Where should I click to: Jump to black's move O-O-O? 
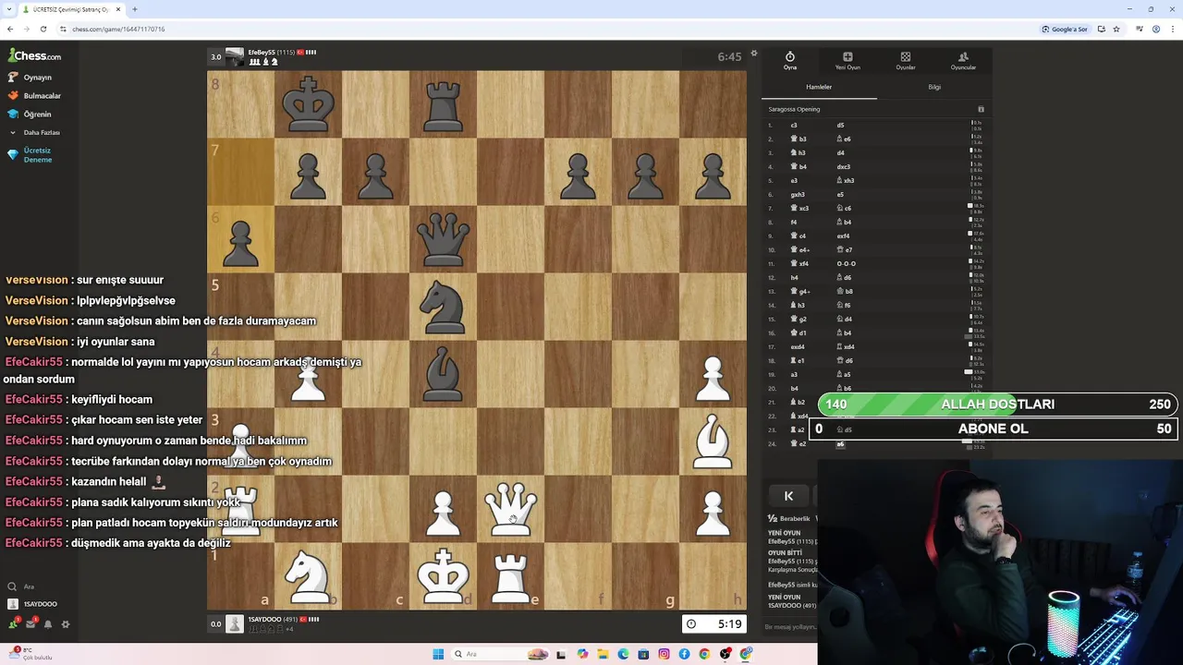(847, 263)
